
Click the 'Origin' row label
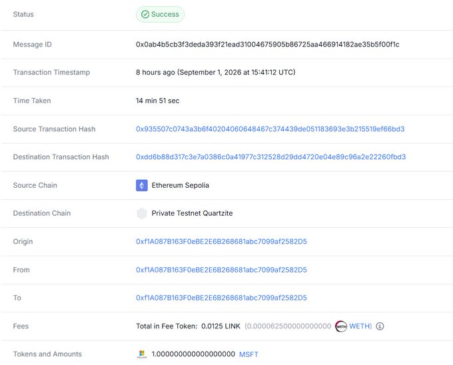[x=23, y=241]
